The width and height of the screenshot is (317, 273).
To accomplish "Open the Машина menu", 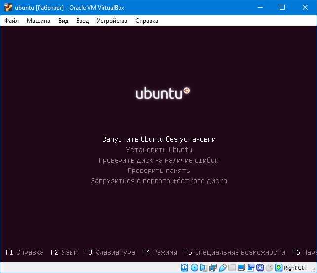I will coord(39,21).
